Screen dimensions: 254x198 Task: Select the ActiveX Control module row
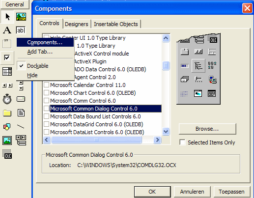[102, 54]
